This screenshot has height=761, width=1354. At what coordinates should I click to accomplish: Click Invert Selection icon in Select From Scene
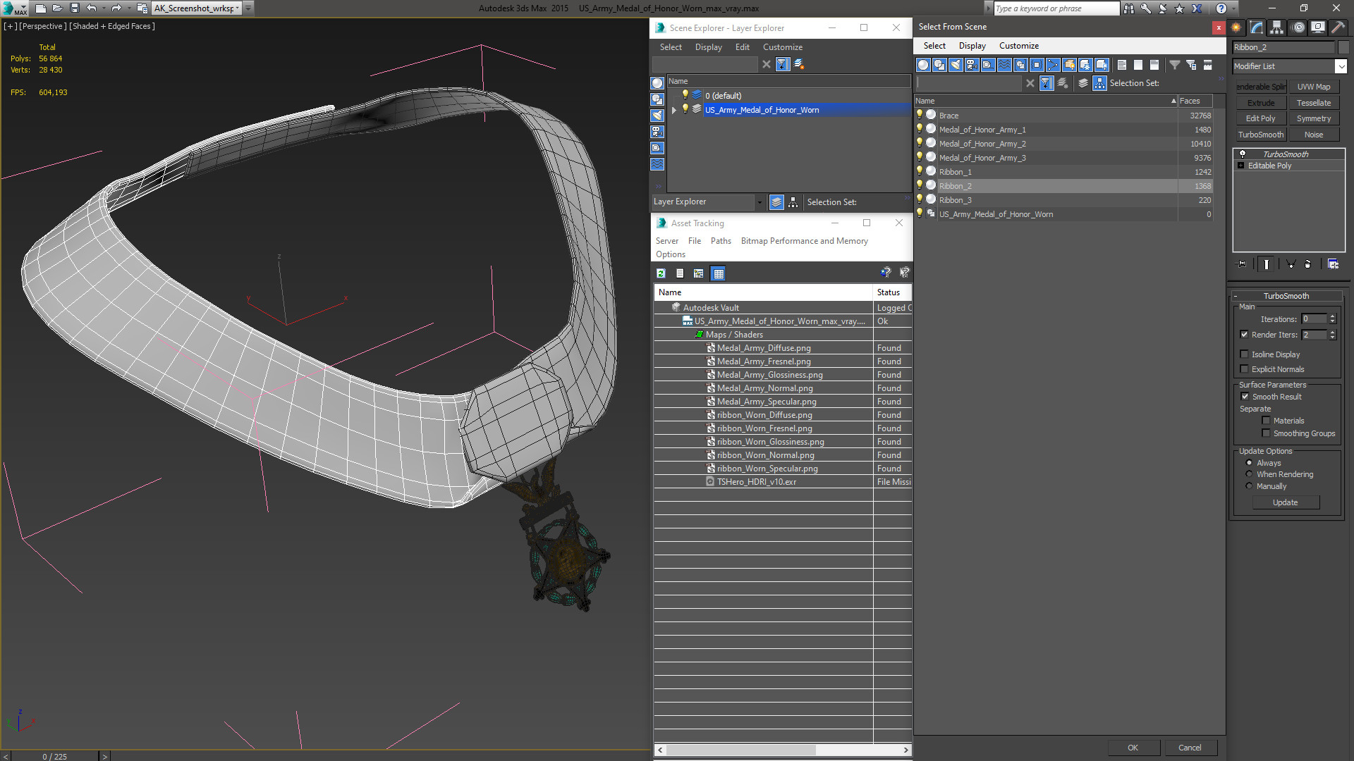[1154, 65]
